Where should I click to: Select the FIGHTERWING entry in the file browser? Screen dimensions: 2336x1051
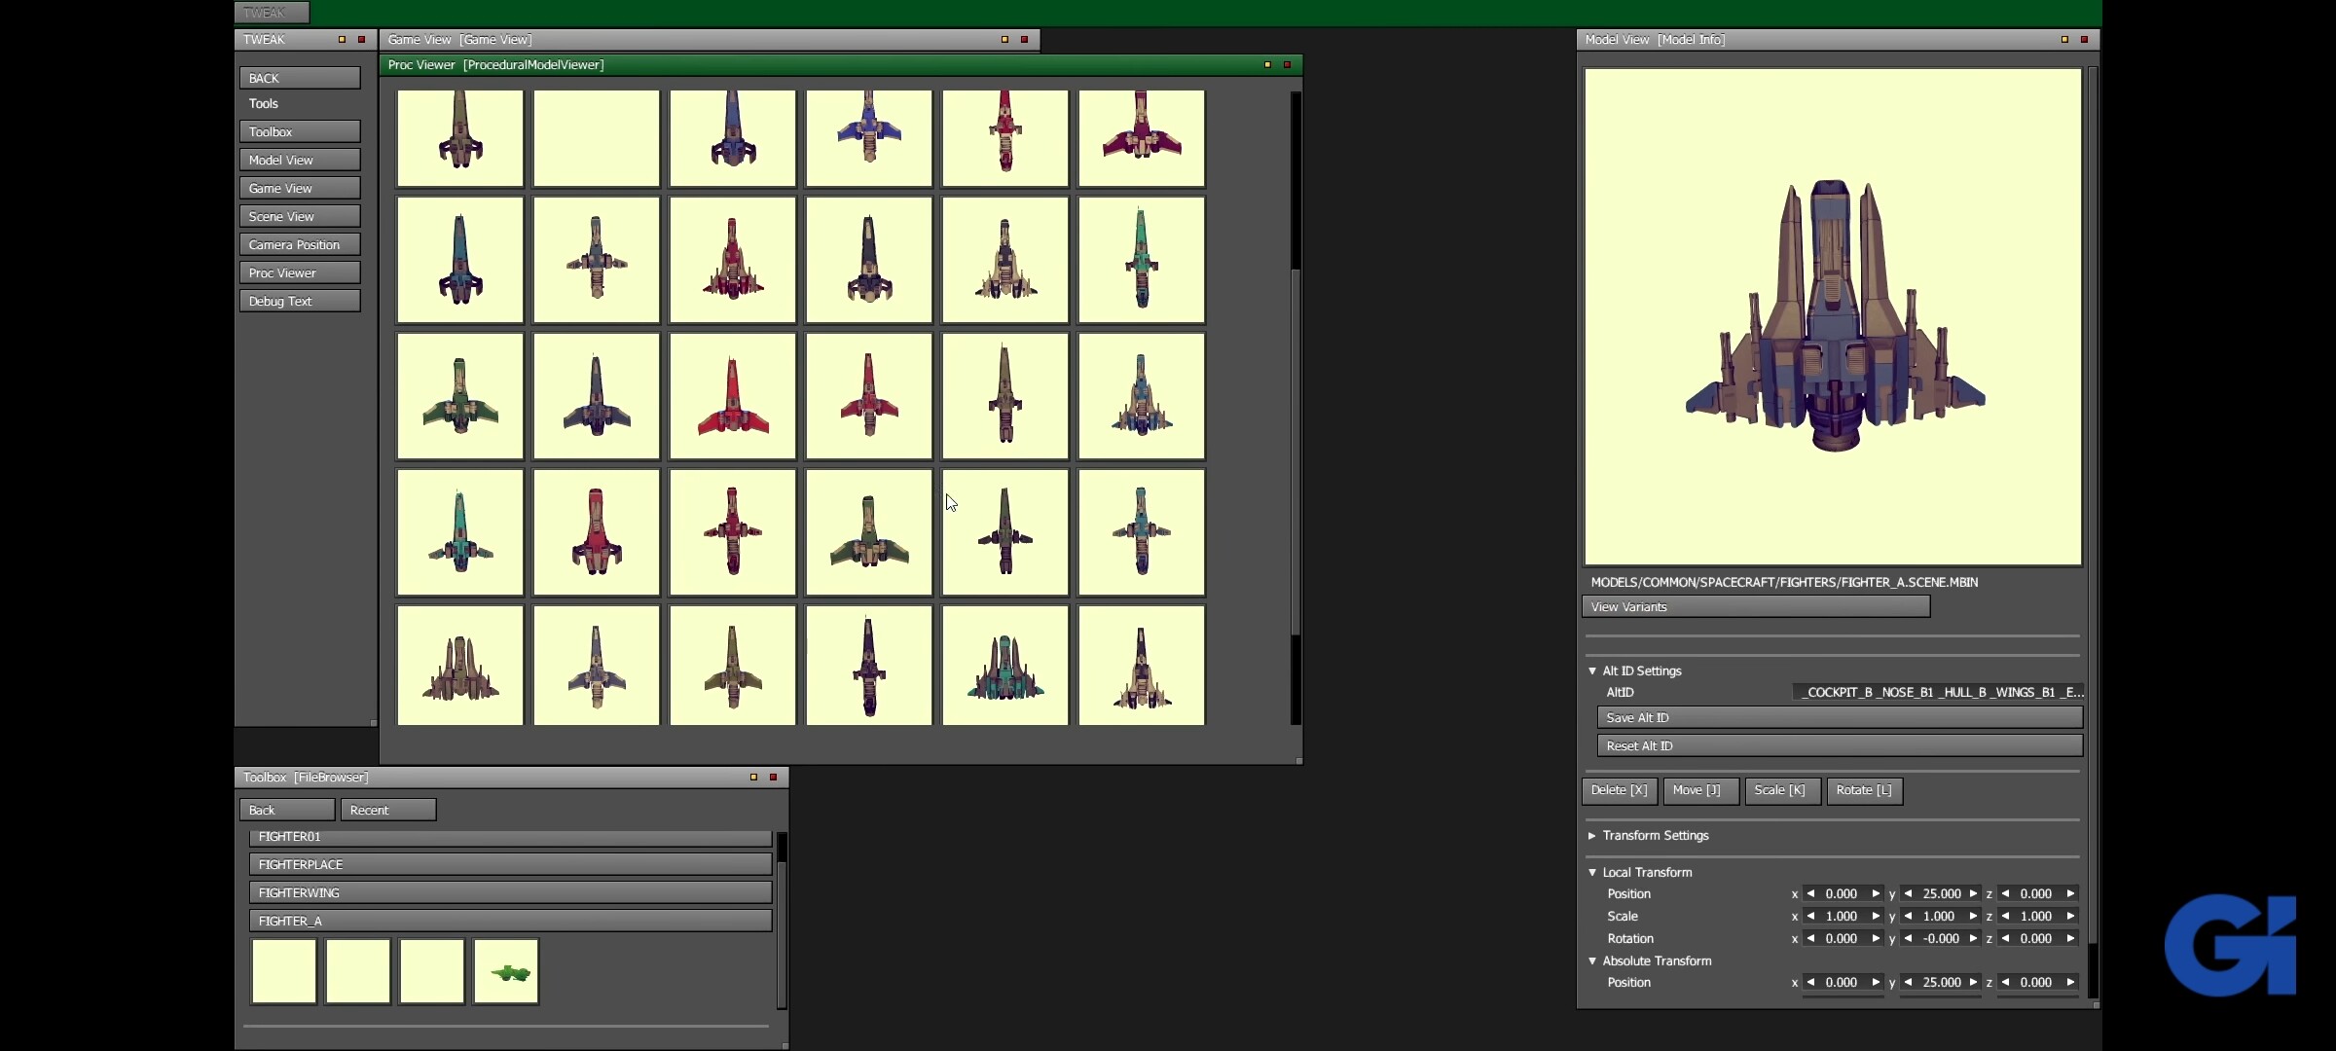tap(510, 893)
